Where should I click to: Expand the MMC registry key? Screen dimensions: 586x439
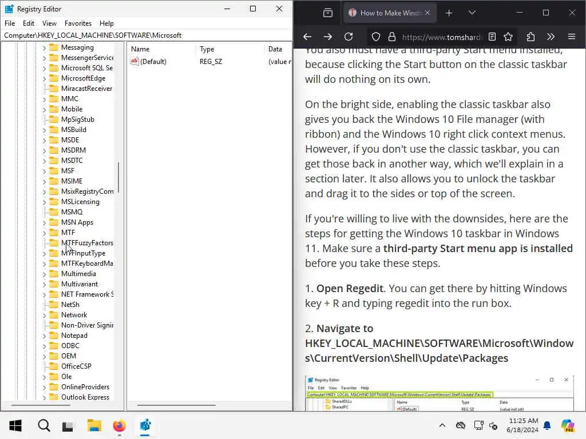[x=44, y=99]
